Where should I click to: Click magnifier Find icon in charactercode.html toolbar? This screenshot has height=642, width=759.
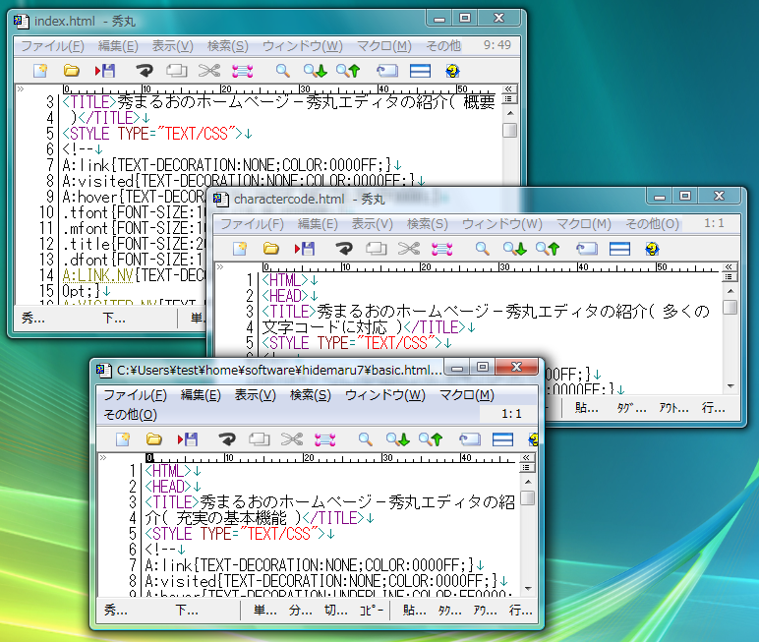tap(483, 249)
